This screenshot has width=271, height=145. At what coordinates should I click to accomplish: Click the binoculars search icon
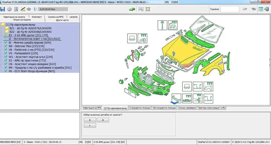click(x=254, y=9)
